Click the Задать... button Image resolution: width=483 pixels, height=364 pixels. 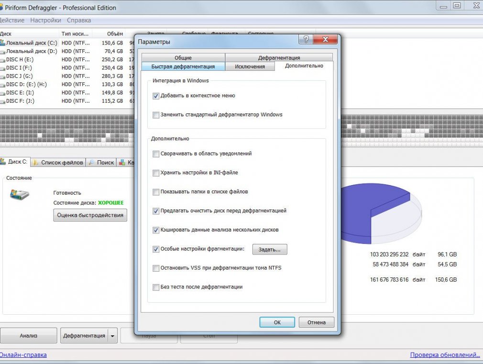[270, 249]
